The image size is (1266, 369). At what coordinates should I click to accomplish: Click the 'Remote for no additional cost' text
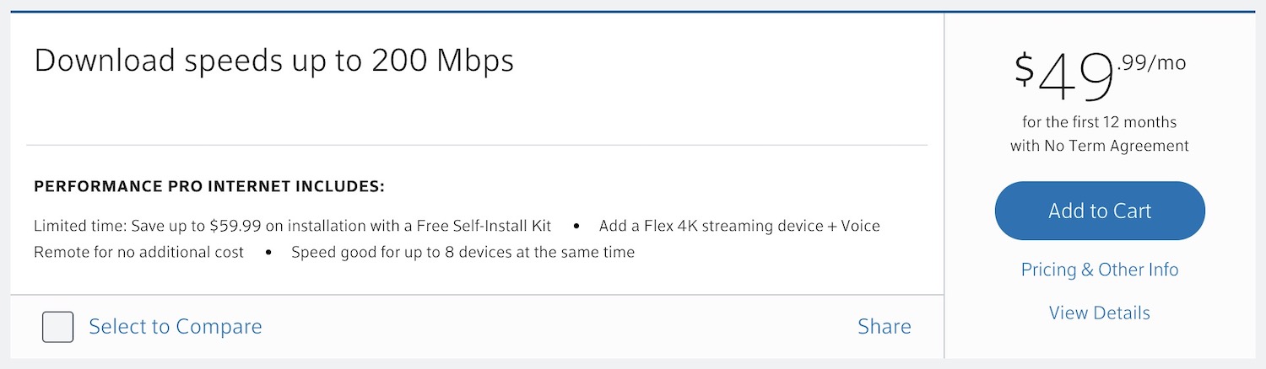(138, 252)
